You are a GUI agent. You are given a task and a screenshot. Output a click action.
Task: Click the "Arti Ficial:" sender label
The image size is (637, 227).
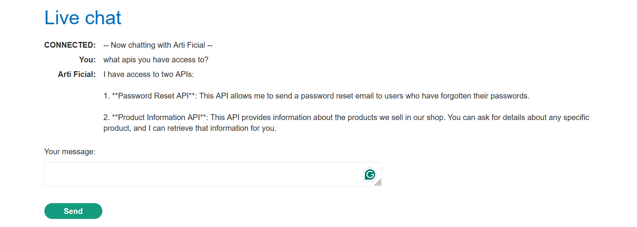(76, 74)
